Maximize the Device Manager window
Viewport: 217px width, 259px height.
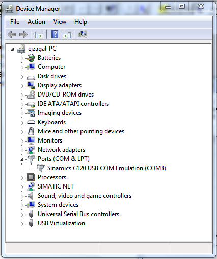point(182,7)
